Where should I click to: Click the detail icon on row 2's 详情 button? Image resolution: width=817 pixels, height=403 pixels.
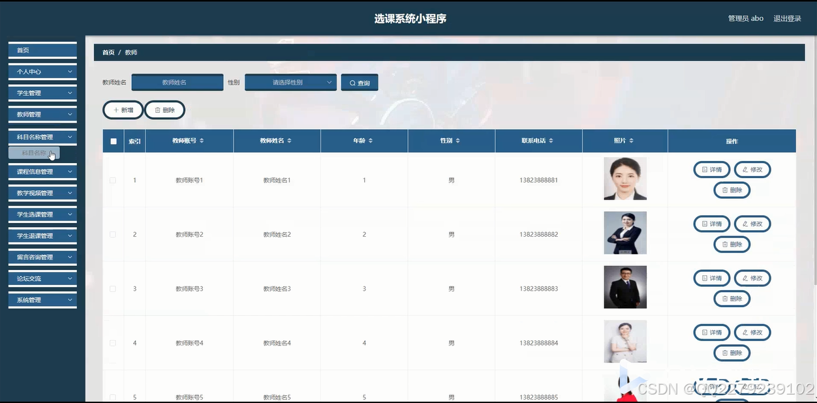pyautogui.click(x=703, y=224)
